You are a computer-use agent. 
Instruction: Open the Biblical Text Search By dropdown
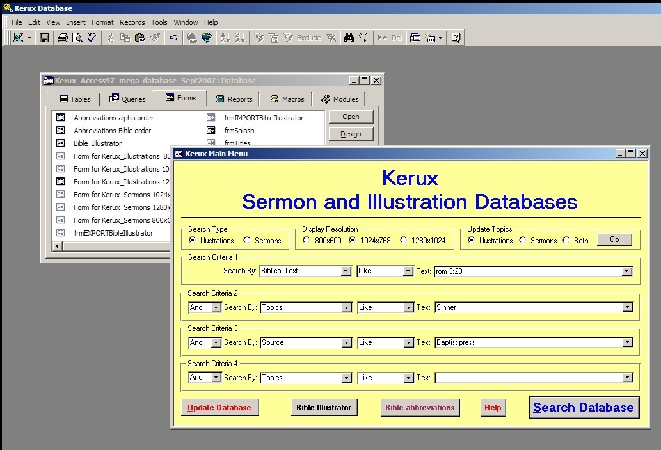click(x=346, y=271)
